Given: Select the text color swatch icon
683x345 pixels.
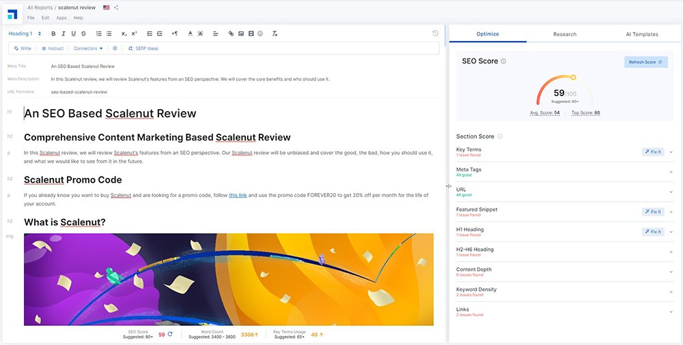Looking at the screenshot, I should tap(191, 33).
